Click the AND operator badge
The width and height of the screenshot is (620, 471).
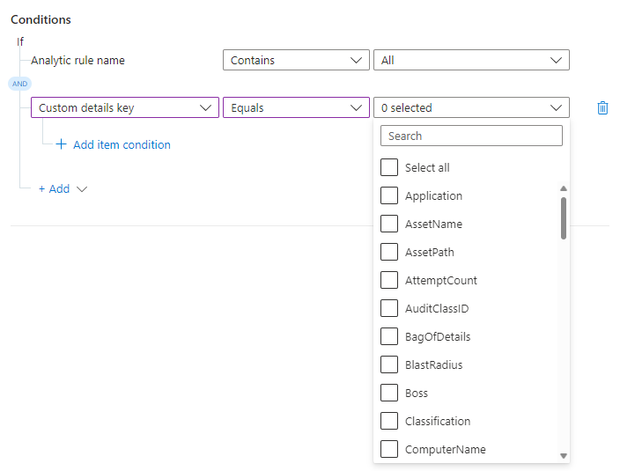tap(19, 84)
